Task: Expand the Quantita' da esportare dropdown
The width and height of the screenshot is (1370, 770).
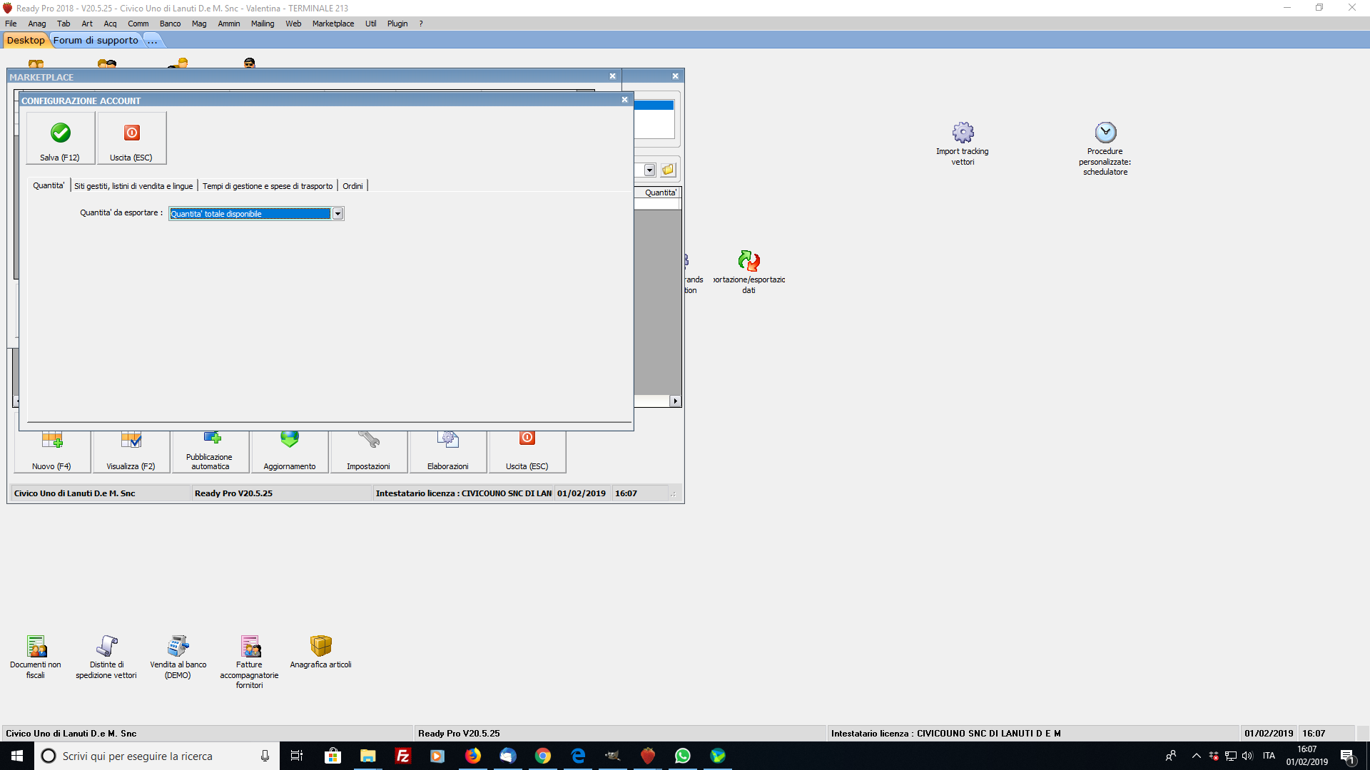Action: pos(338,214)
